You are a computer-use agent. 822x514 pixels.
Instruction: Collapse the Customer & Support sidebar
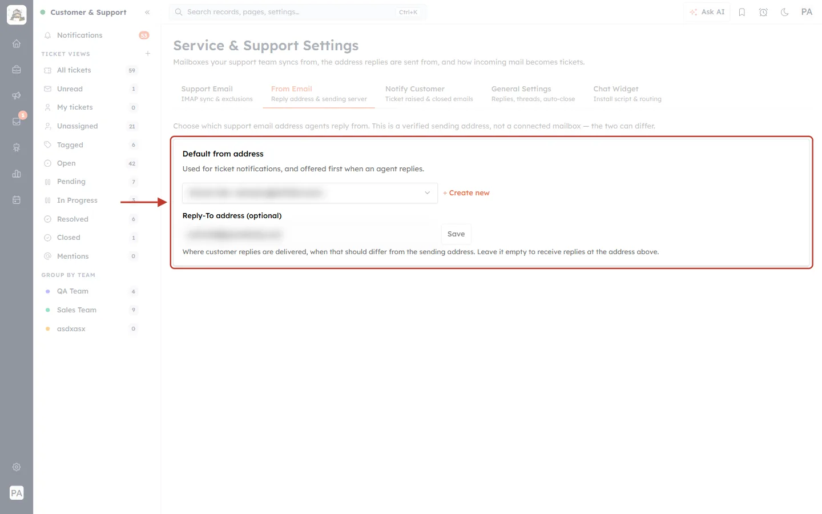(147, 12)
